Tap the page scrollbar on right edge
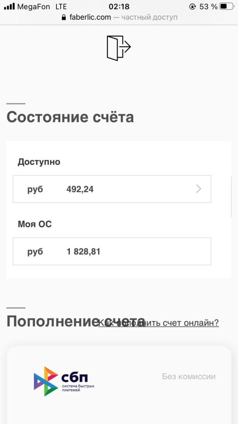The width and height of the screenshot is (238, 424). tap(231, 197)
